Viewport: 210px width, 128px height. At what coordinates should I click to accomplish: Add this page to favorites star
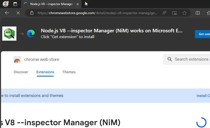pyautogui.click(x=185, y=13)
